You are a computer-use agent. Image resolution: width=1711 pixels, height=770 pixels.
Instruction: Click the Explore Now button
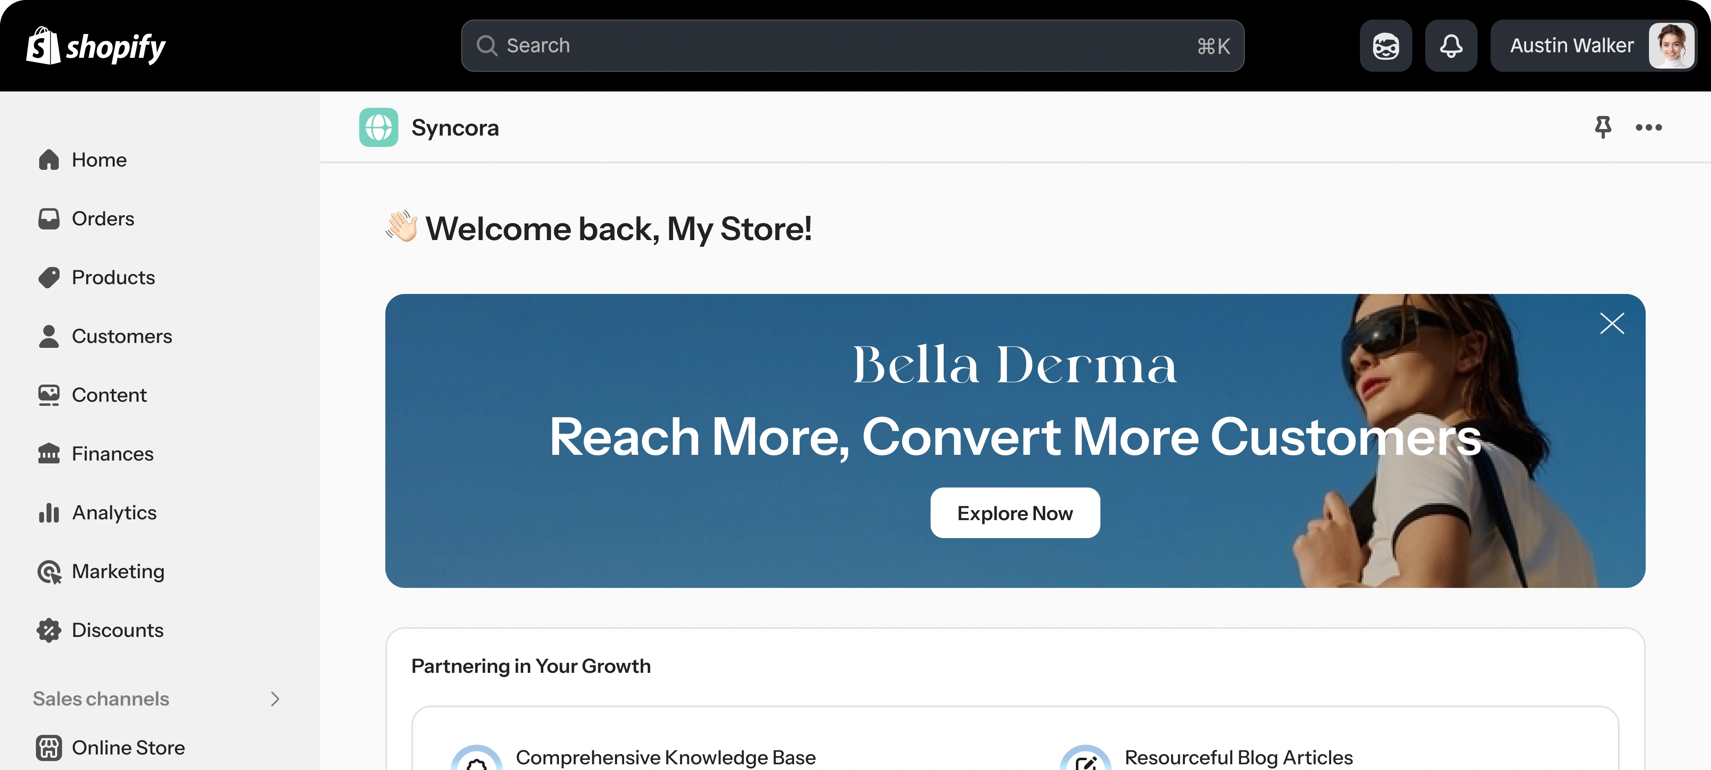pyautogui.click(x=1015, y=513)
